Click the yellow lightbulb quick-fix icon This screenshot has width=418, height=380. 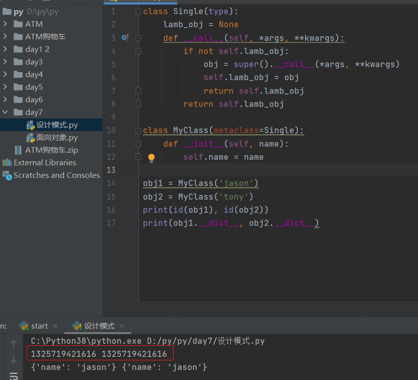point(151,158)
